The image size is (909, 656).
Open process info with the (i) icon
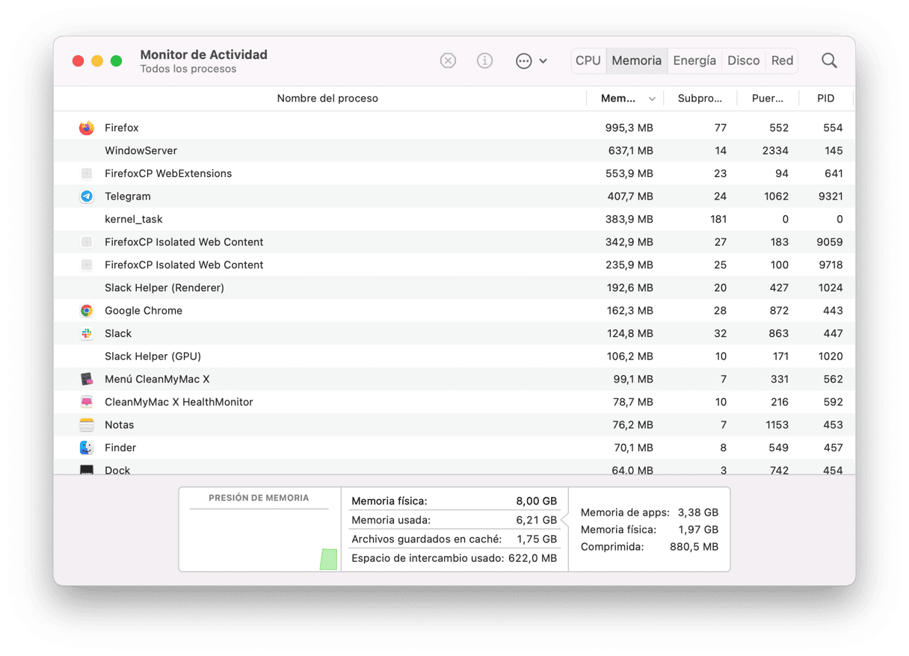pos(484,61)
